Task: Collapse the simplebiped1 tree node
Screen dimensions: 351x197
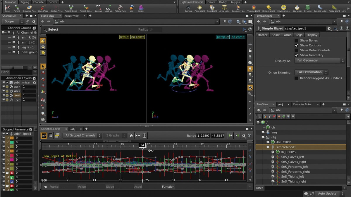Action: pyautogui.click(x=268, y=147)
